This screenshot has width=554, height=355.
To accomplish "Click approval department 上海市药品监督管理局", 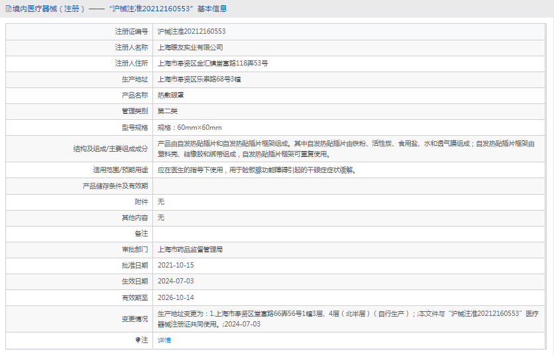I will [x=190, y=250].
